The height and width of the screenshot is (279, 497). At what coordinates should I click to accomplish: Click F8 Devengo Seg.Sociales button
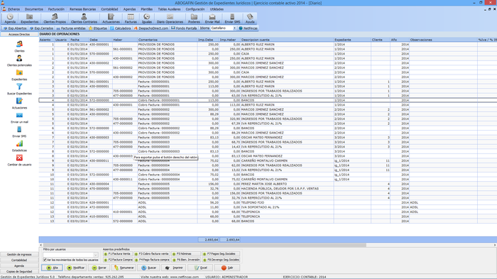221,260
